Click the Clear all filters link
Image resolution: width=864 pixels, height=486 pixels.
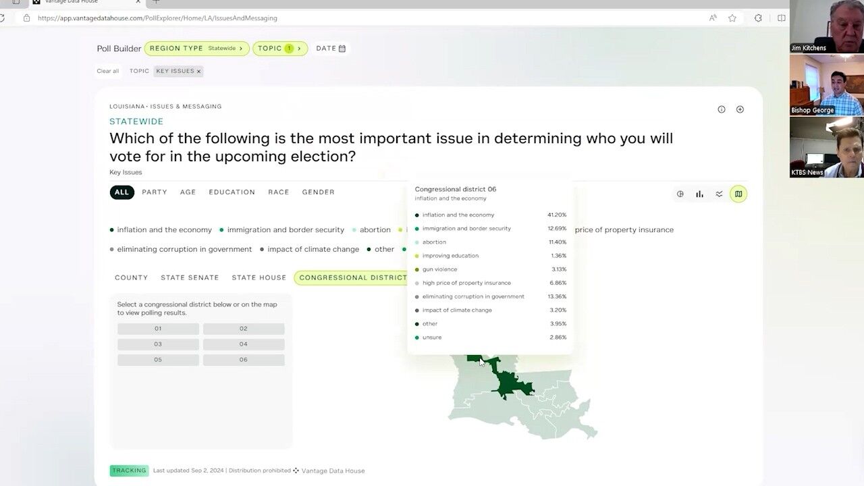point(107,71)
